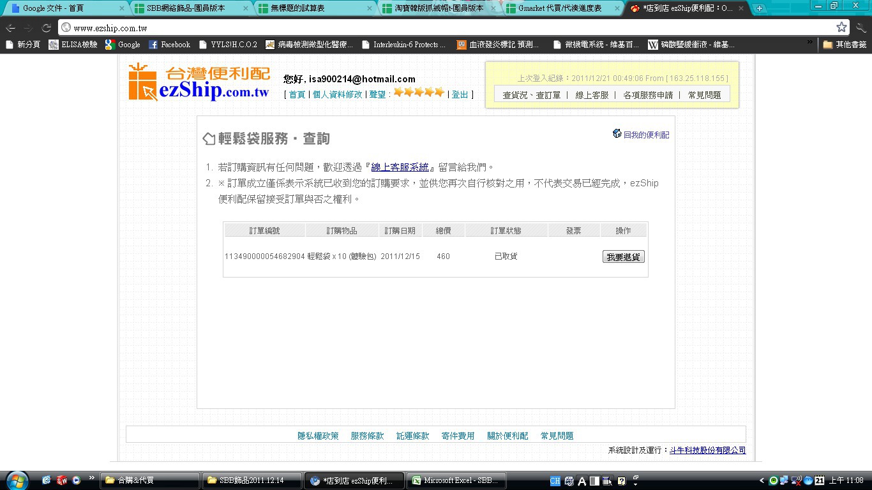Open the 服務條款 footer link
The height and width of the screenshot is (490, 872).
(x=367, y=436)
